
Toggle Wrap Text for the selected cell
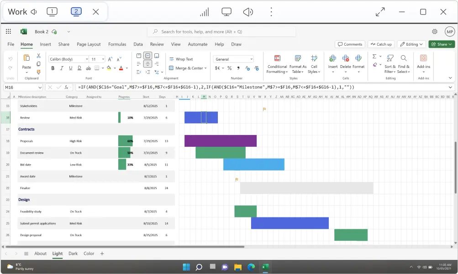pos(181,59)
